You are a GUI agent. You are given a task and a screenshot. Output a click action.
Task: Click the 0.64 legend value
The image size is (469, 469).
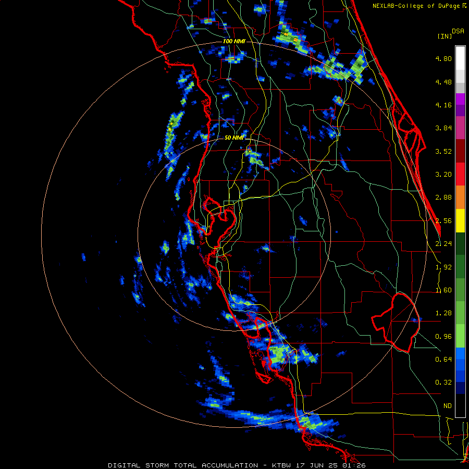pyautogui.click(x=443, y=360)
